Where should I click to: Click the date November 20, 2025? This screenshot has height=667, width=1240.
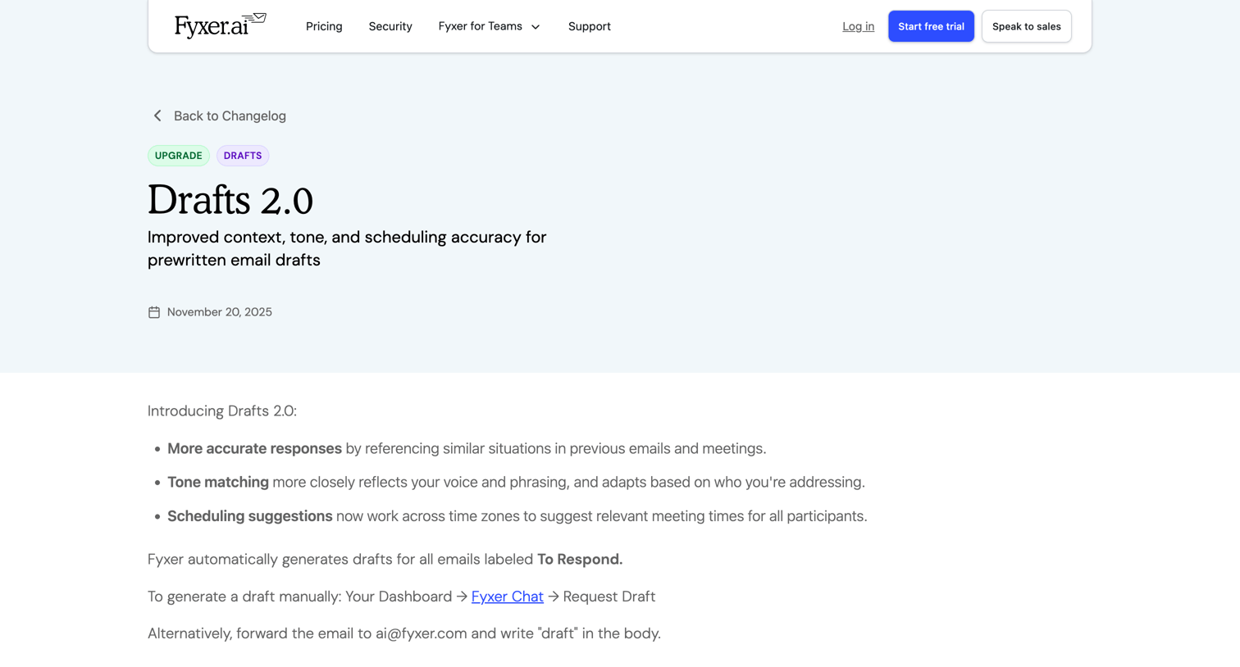tap(220, 312)
